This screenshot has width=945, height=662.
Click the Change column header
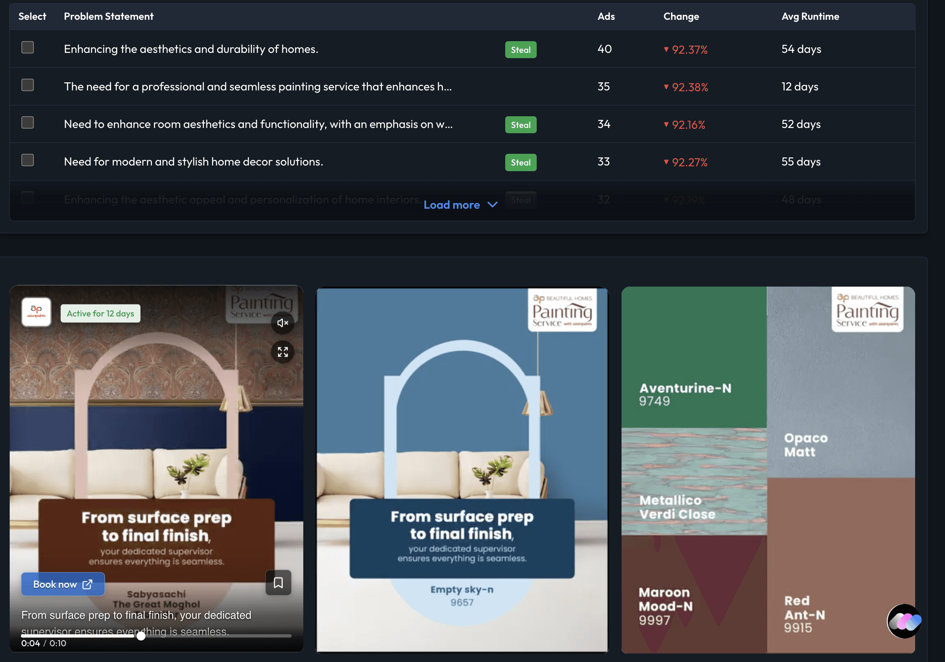tap(681, 17)
